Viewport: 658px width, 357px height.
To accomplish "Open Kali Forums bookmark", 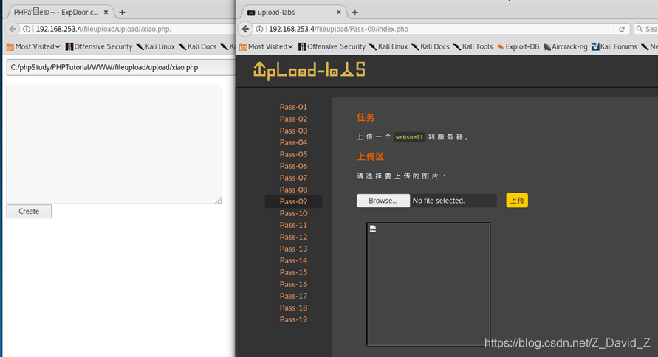I will [614, 46].
